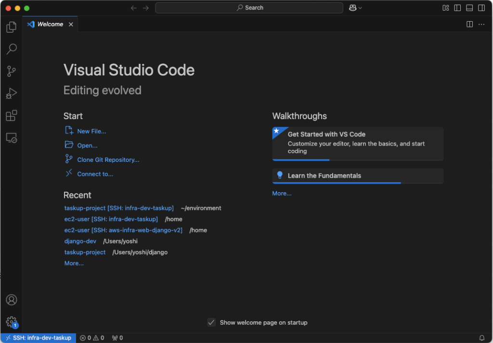Open the Accounts menu
This screenshot has height=343, width=493.
coord(11,299)
